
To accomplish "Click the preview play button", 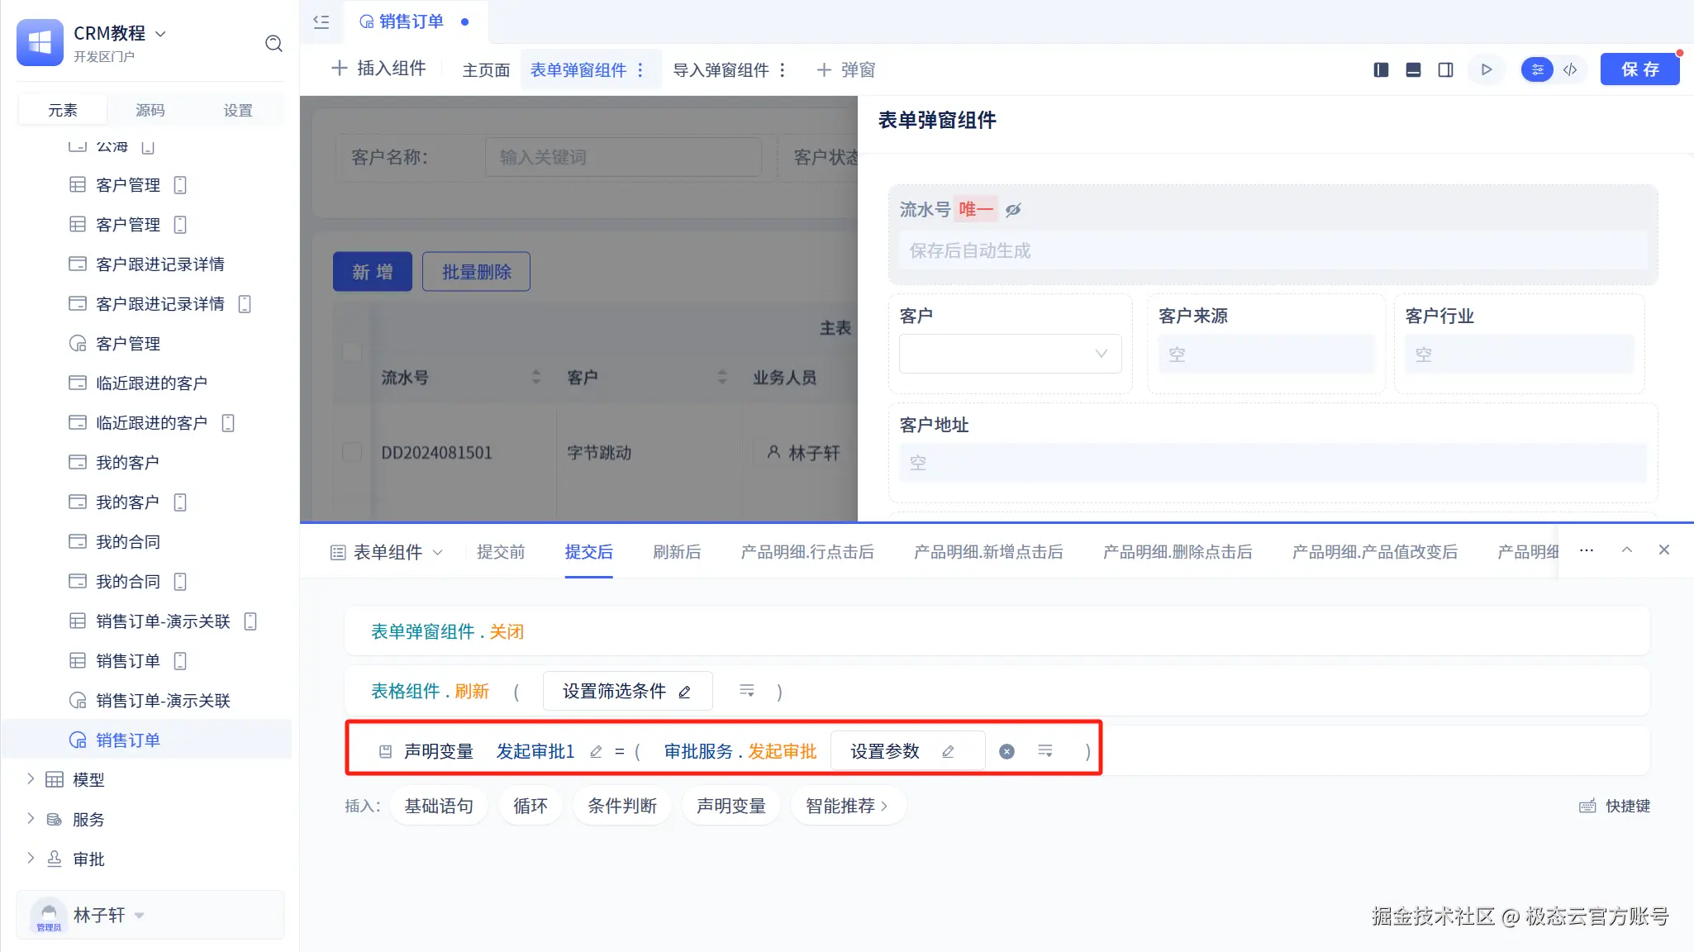I will pyautogui.click(x=1487, y=69).
